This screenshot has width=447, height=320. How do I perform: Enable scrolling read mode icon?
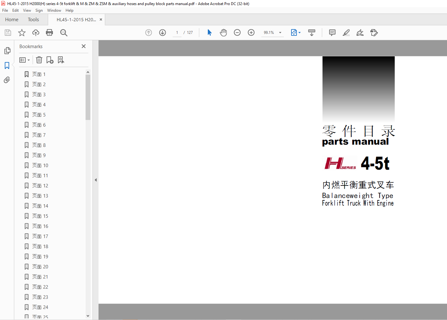[312, 33]
